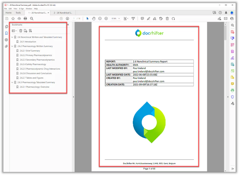Add a sticky note comment
Screen dimensions: 239x175
click(x=142, y=19)
